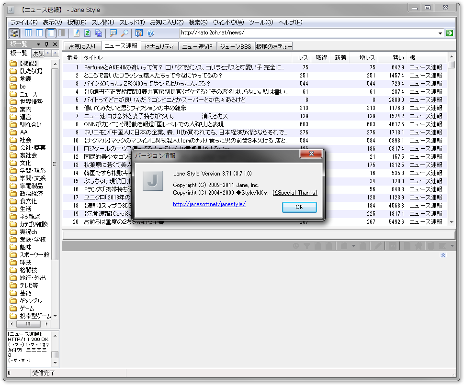Switch to the 板尾のさぎょー tab
This screenshot has height=385, width=464.
click(274, 47)
